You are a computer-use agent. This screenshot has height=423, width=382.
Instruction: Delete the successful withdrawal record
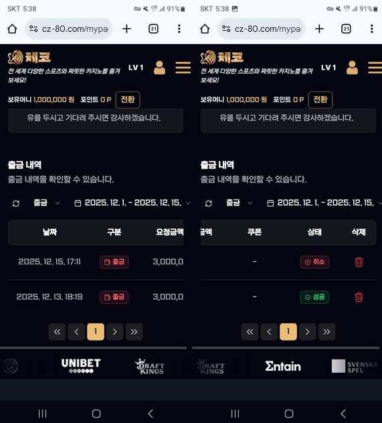[359, 297]
